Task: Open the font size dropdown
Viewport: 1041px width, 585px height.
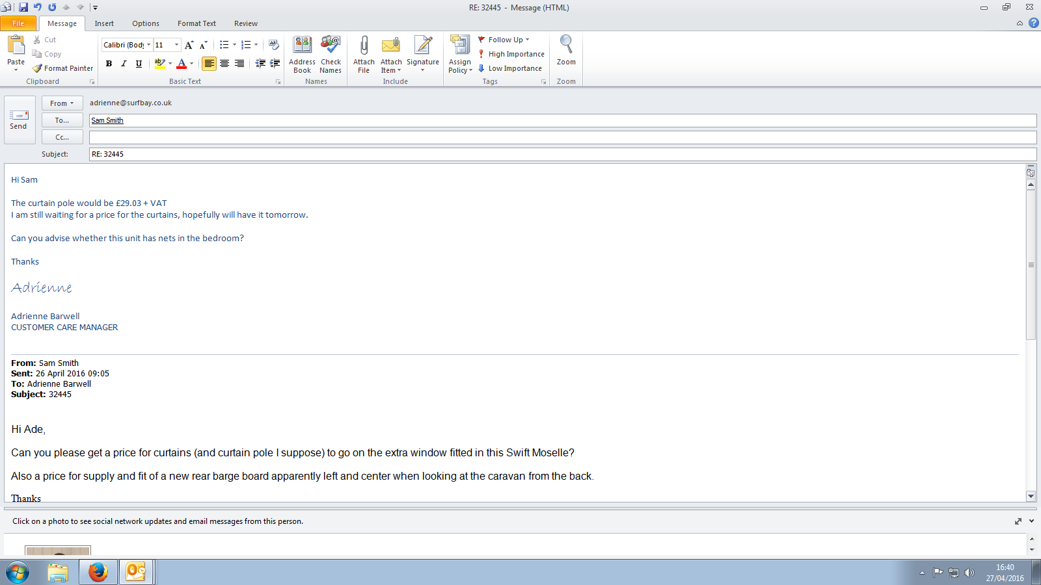Action: pos(176,45)
